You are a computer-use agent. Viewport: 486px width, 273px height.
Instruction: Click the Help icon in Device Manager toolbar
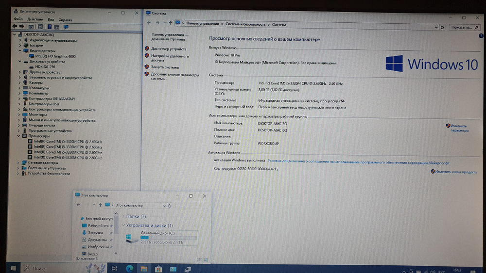click(x=49, y=27)
